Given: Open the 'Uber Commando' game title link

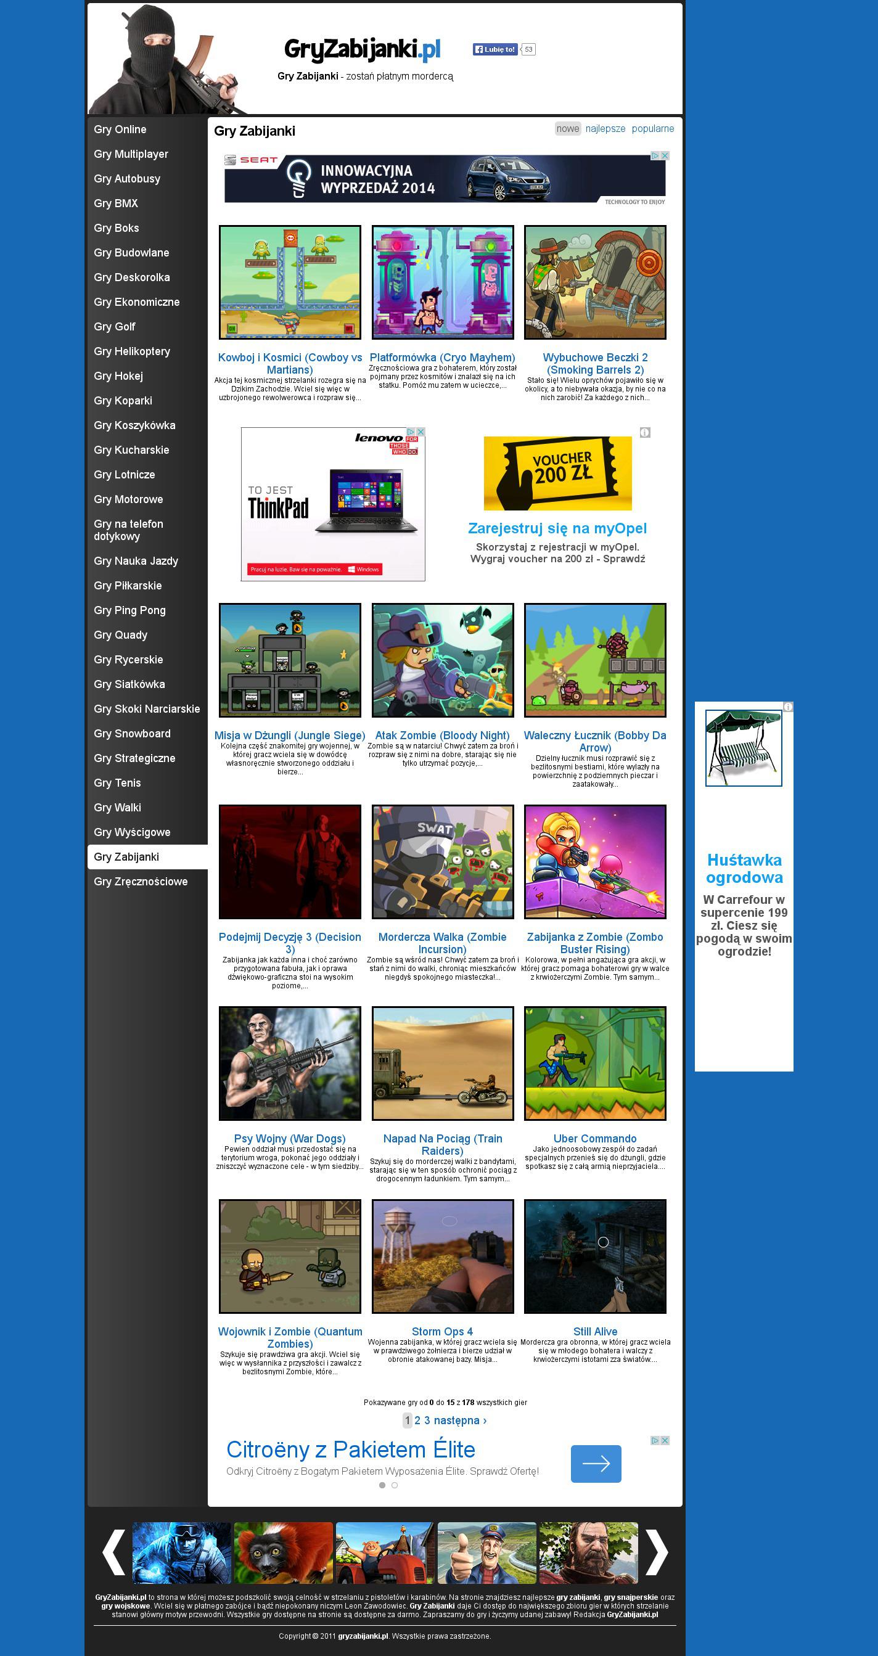Looking at the screenshot, I should [594, 1139].
